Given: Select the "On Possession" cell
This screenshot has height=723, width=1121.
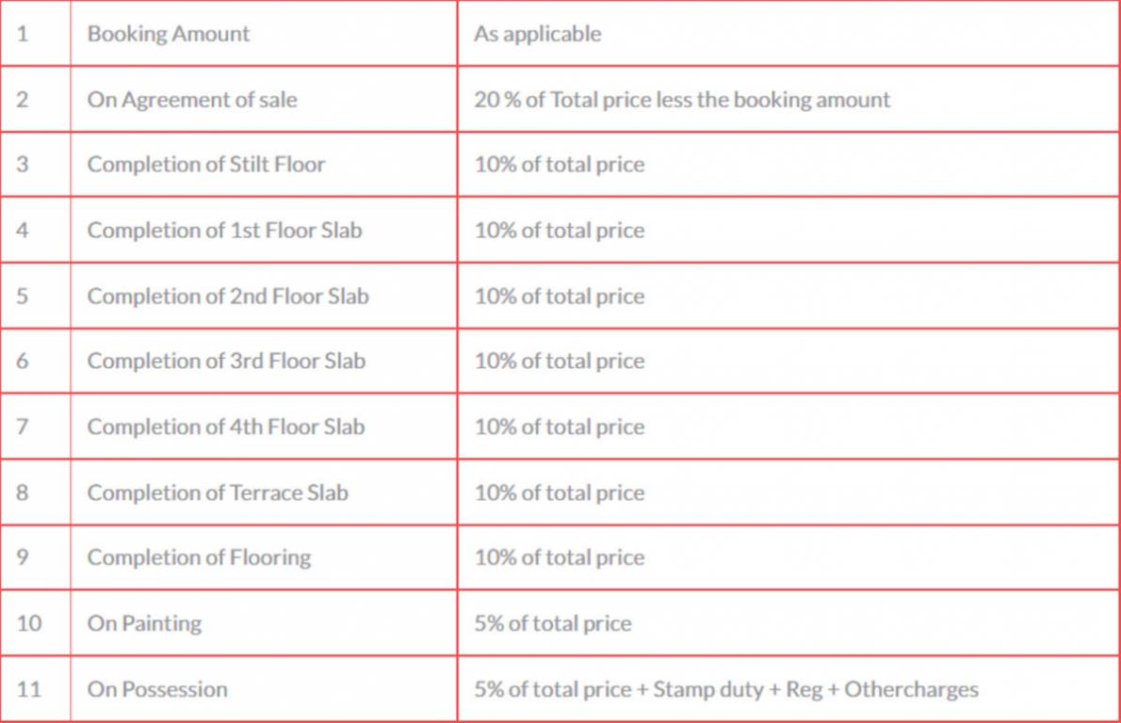Looking at the screenshot, I should click(157, 689).
